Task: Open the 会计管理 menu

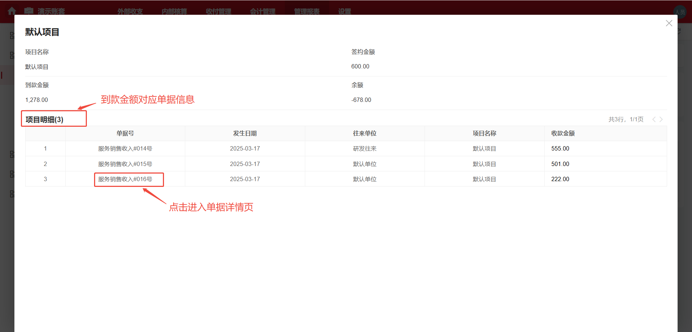Action: [x=263, y=11]
